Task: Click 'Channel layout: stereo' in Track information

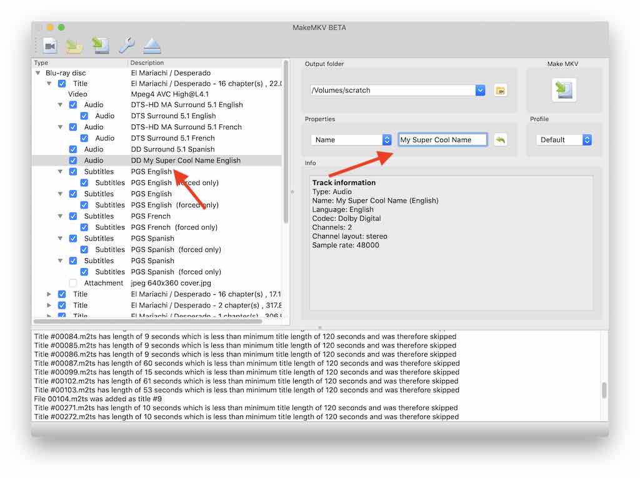Action: [x=350, y=236]
